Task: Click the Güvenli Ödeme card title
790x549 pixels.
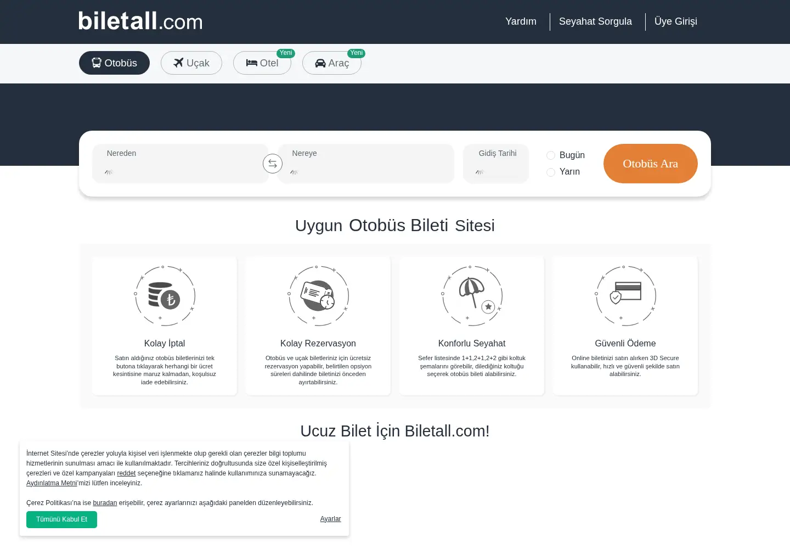Action: [x=625, y=343]
